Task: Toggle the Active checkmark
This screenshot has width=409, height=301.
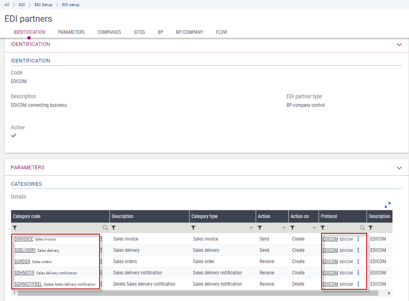Action: (x=14, y=136)
